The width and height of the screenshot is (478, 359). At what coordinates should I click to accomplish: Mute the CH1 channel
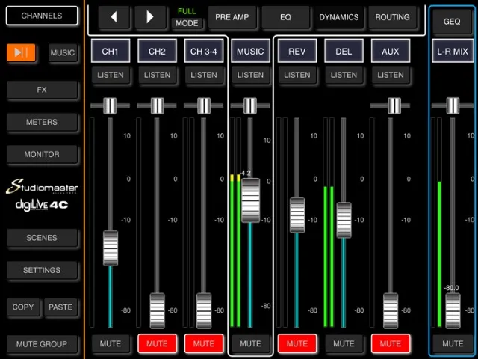(x=111, y=343)
